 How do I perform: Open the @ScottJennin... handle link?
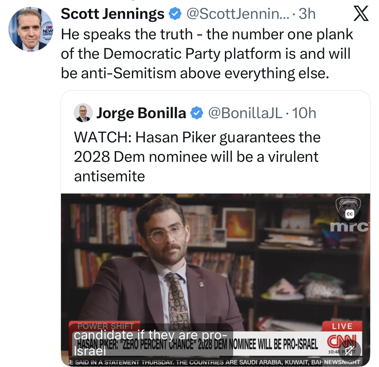238,14
